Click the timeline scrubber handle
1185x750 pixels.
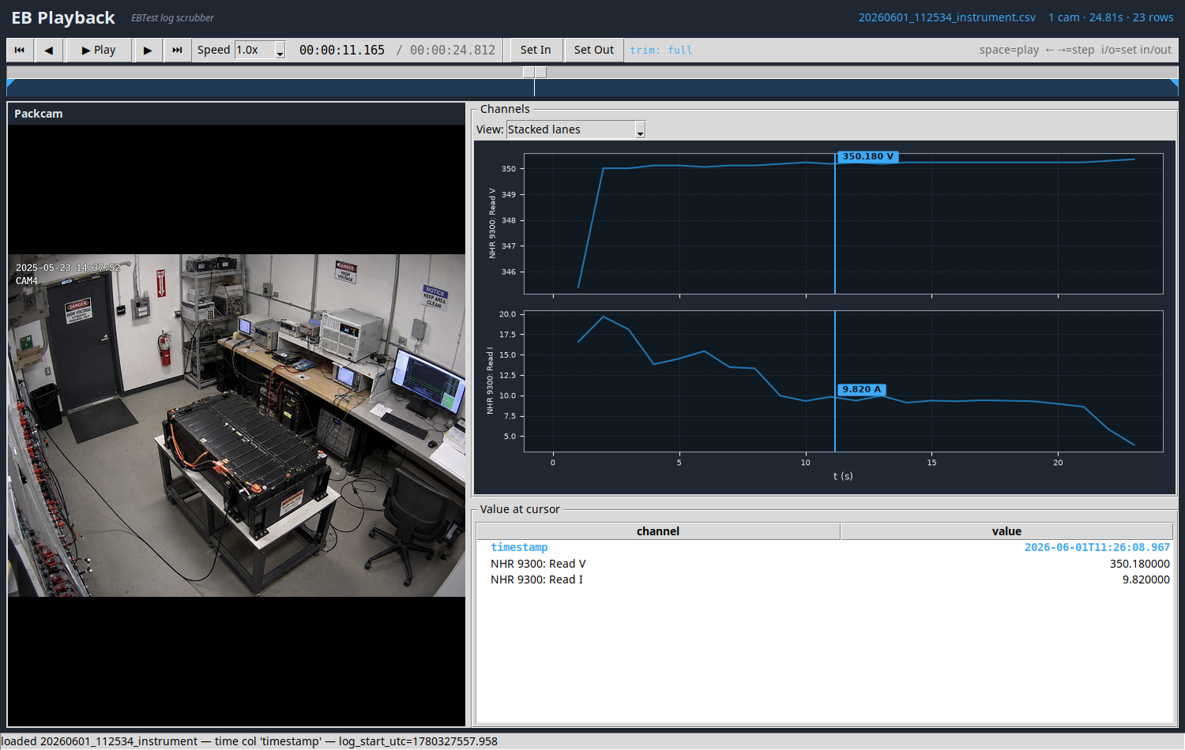coord(535,73)
